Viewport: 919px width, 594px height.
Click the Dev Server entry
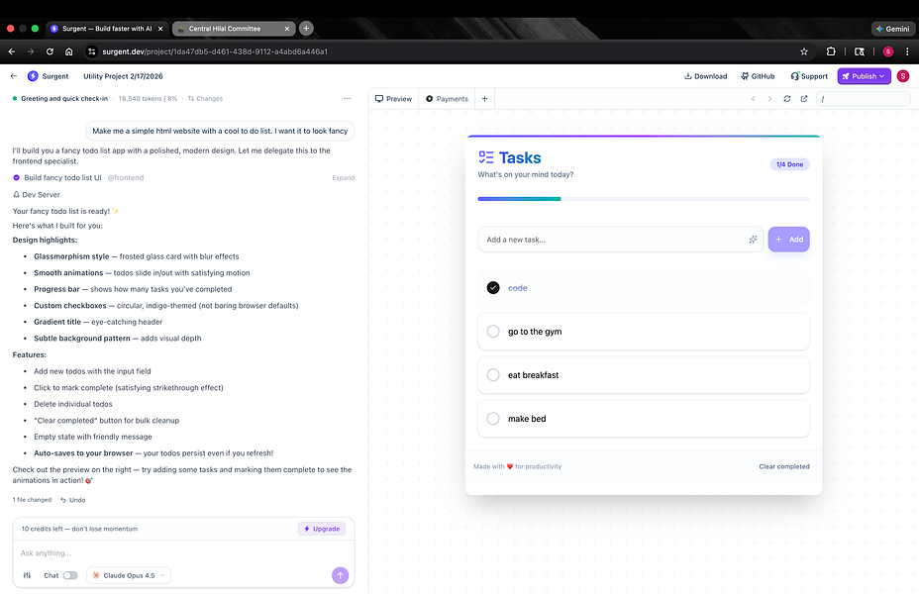pos(37,194)
